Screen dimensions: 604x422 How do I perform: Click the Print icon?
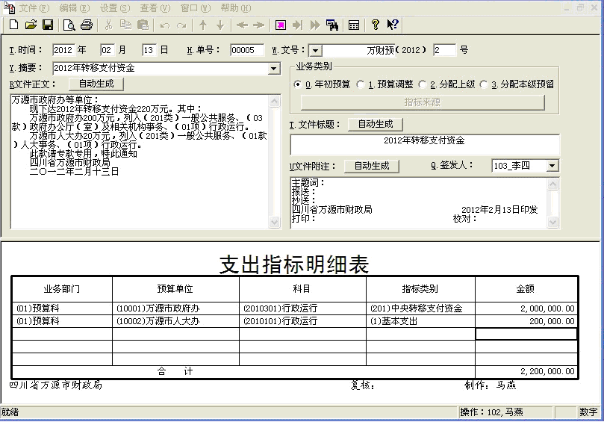pyautogui.click(x=87, y=25)
